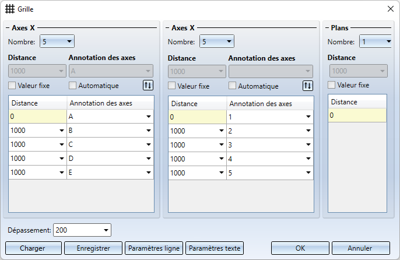Toggle Automatique checkbox in the left Axes panel

(73, 86)
